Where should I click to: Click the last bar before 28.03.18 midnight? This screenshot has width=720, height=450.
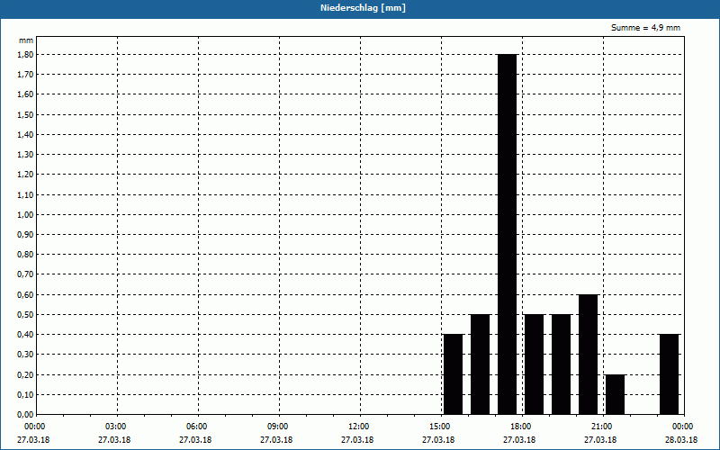[x=669, y=374]
